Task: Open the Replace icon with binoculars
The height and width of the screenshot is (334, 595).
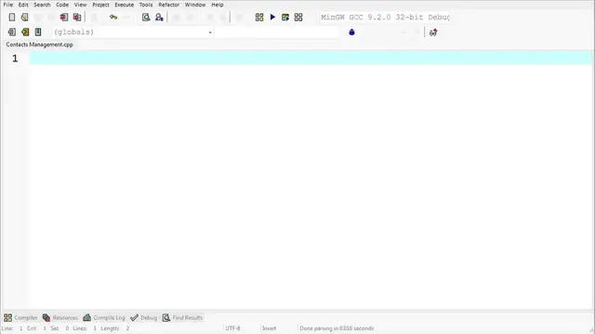Action: pos(159,17)
